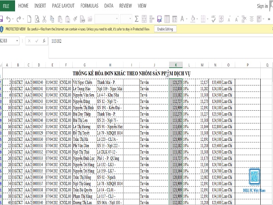
Task: Show more toolbar commands overflow arrows
Action: point(269,19)
